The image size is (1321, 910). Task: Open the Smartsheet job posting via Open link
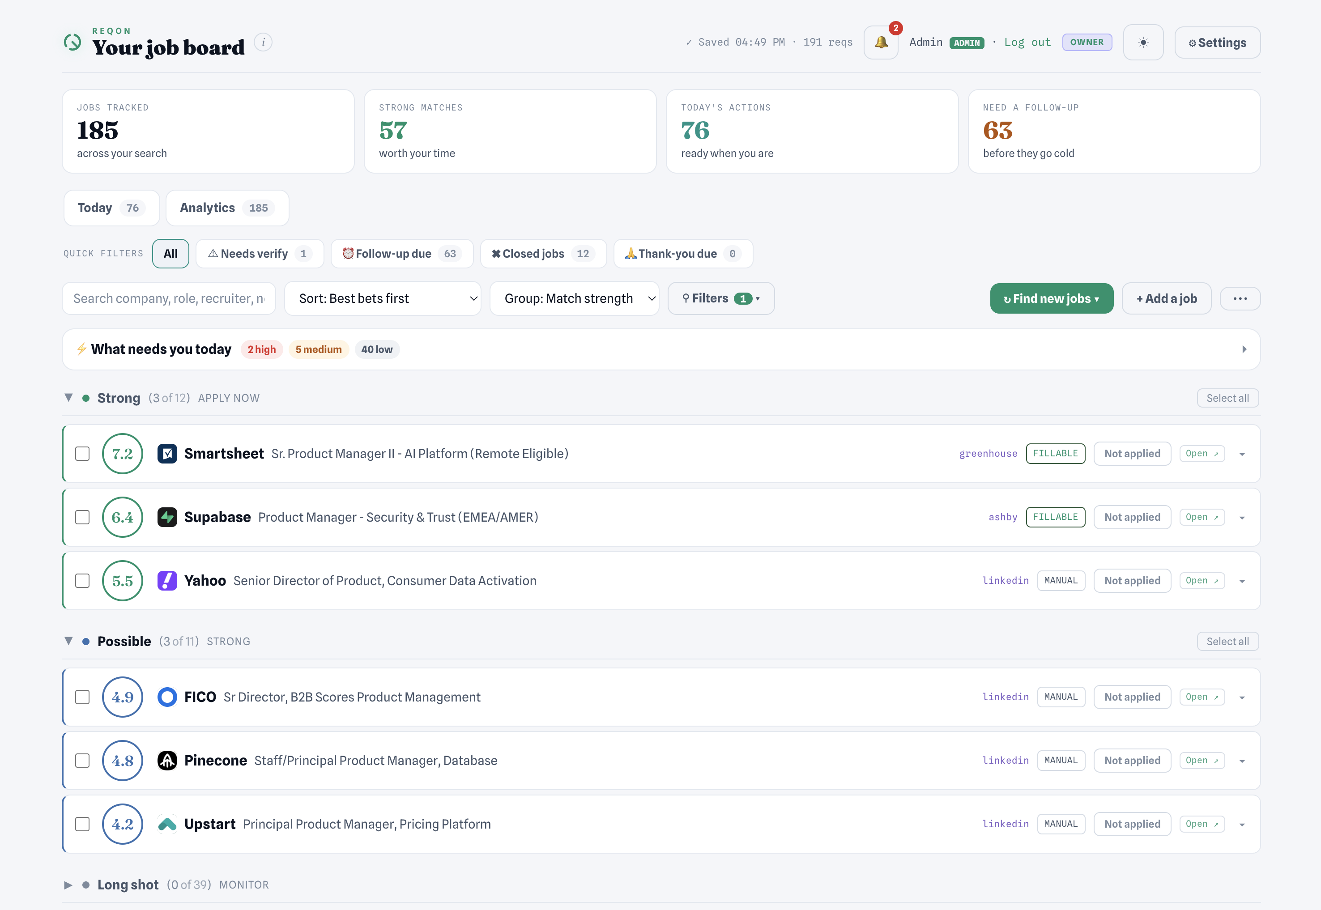click(1202, 453)
